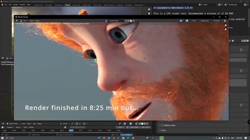Click the Marker menu in timeline

tap(31, 127)
